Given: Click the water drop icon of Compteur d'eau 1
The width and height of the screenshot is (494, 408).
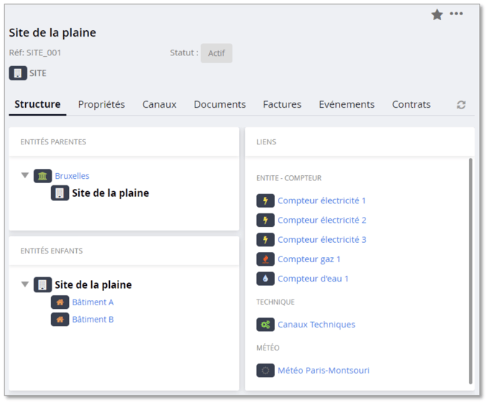Looking at the screenshot, I should (266, 279).
